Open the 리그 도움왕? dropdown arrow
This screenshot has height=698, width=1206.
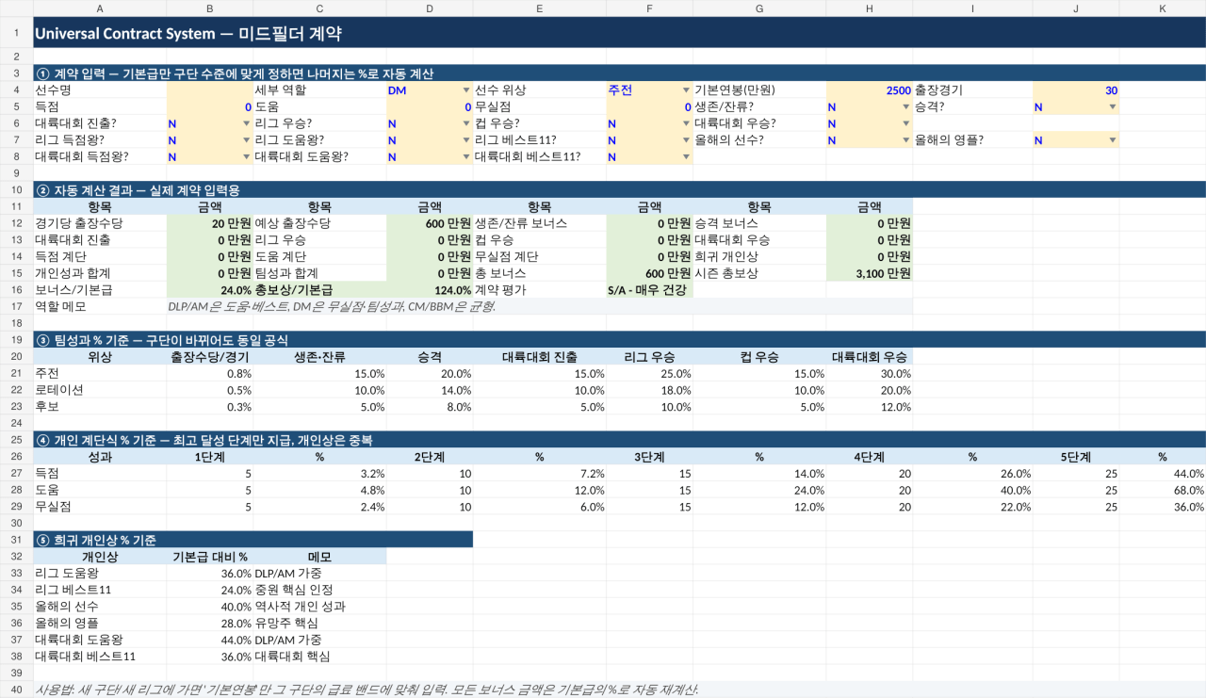pyautogui.click(x=465, y=140)
